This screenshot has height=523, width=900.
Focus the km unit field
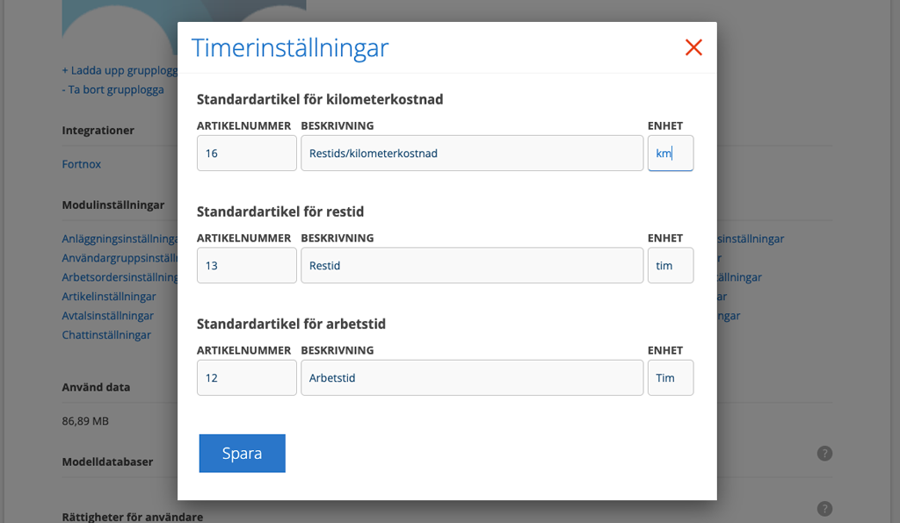[x=671, y=153]
